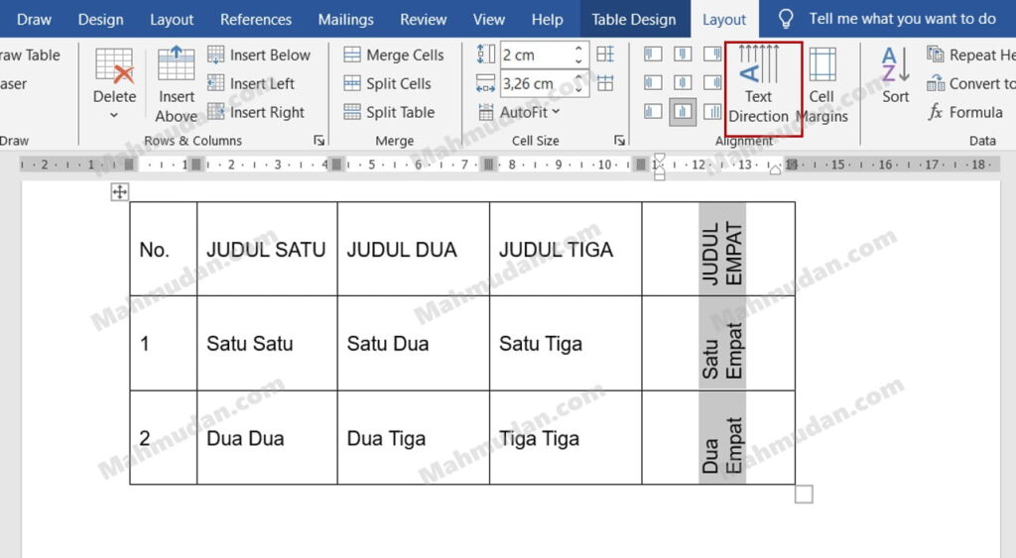The image size is (1016, 558).
Task: Expand the AutoFit dropdown
Action: [520, 113]
